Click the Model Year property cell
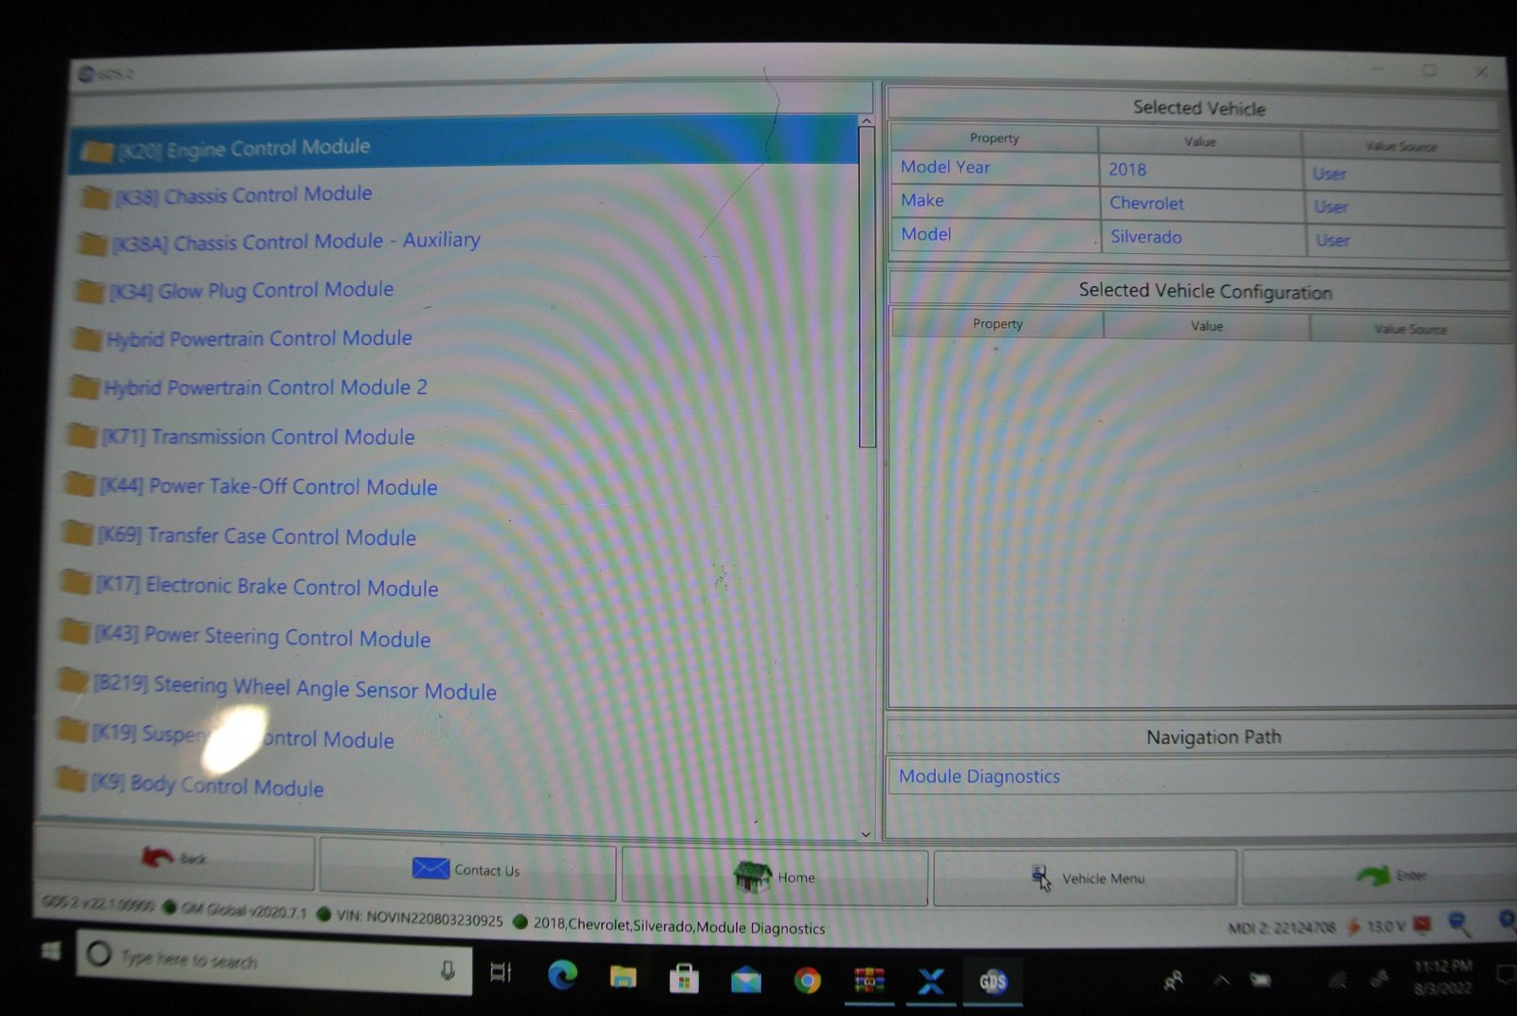 994,168
